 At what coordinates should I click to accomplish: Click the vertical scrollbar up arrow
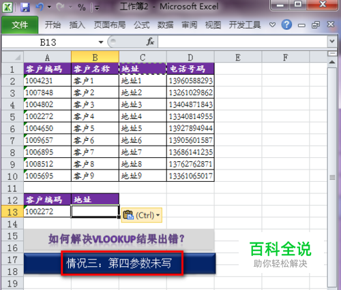coord(332,62)
